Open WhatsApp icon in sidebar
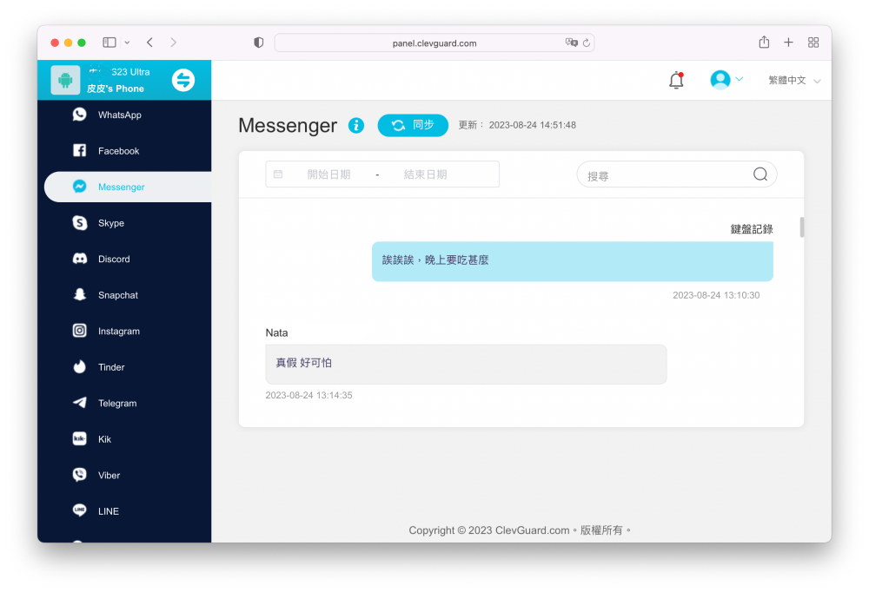Image resolution: width=869 pixels, height=592 pixels. point(80,115)
